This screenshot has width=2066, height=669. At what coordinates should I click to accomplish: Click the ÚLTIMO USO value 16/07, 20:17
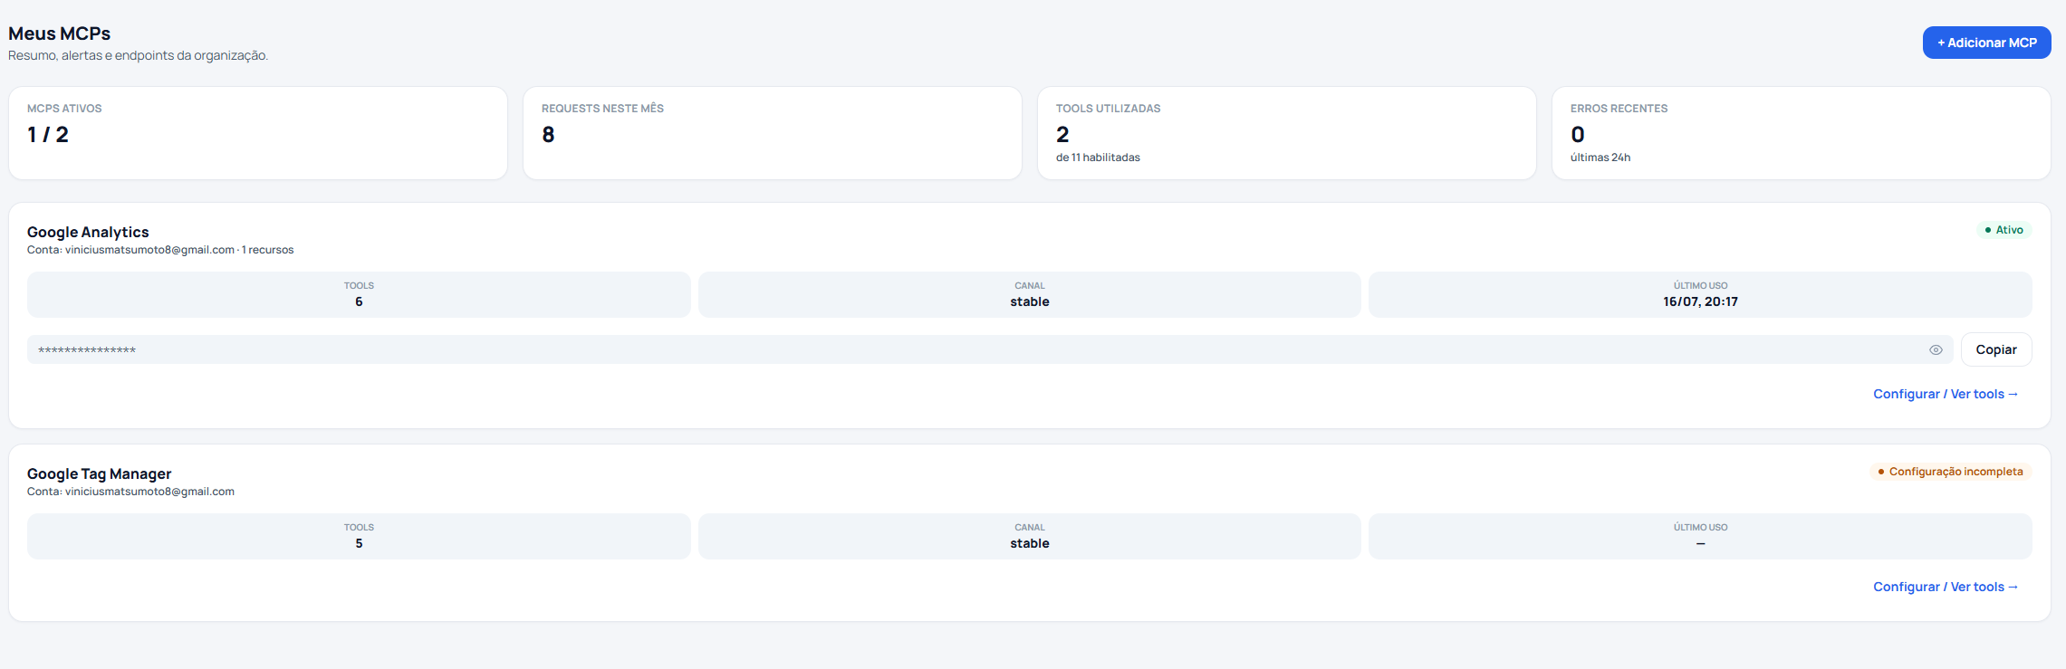click(x=1700, y=301)
